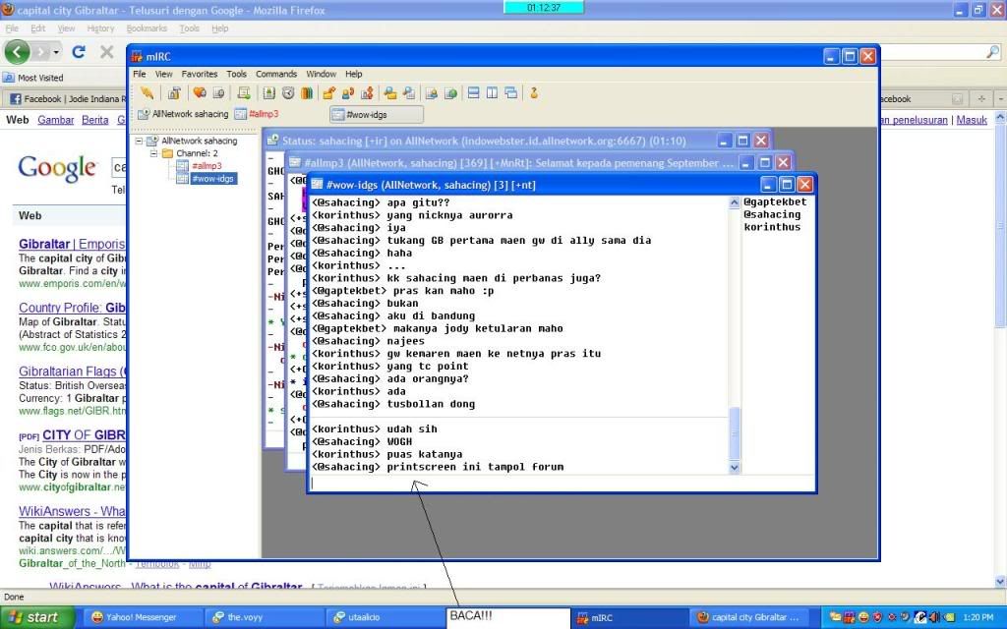
Task: Open Firefox back history dropdown arrow
Action: (57, 52)
